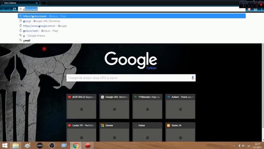The width and height of the screenshot is (264, 149).
Task: Open the Socks 24 tile
Action: [180, 132]
